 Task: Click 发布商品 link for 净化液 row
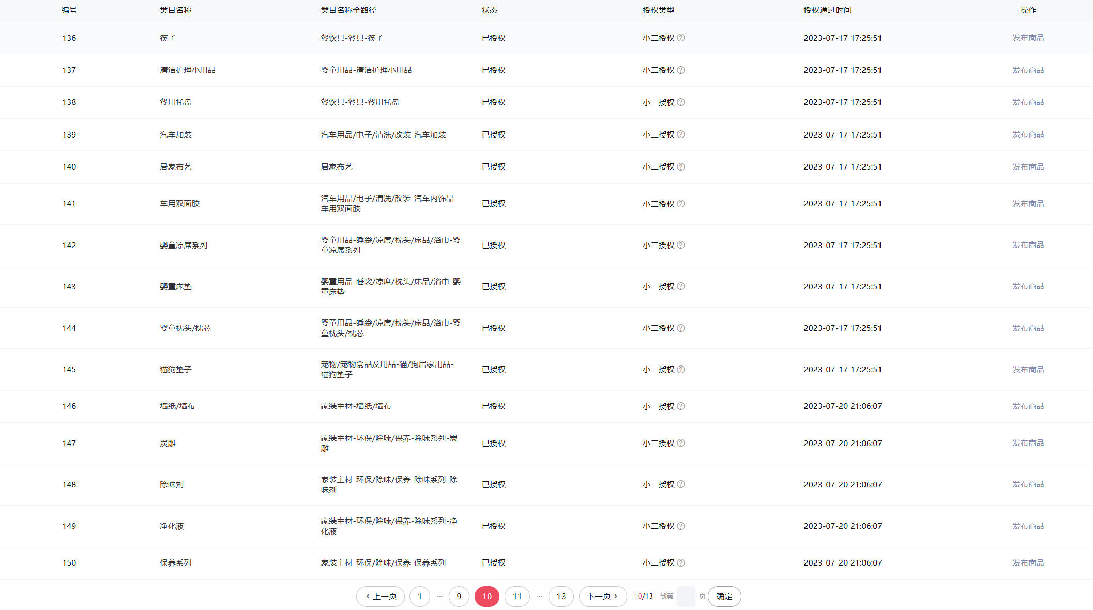[x=1028, y=526]
